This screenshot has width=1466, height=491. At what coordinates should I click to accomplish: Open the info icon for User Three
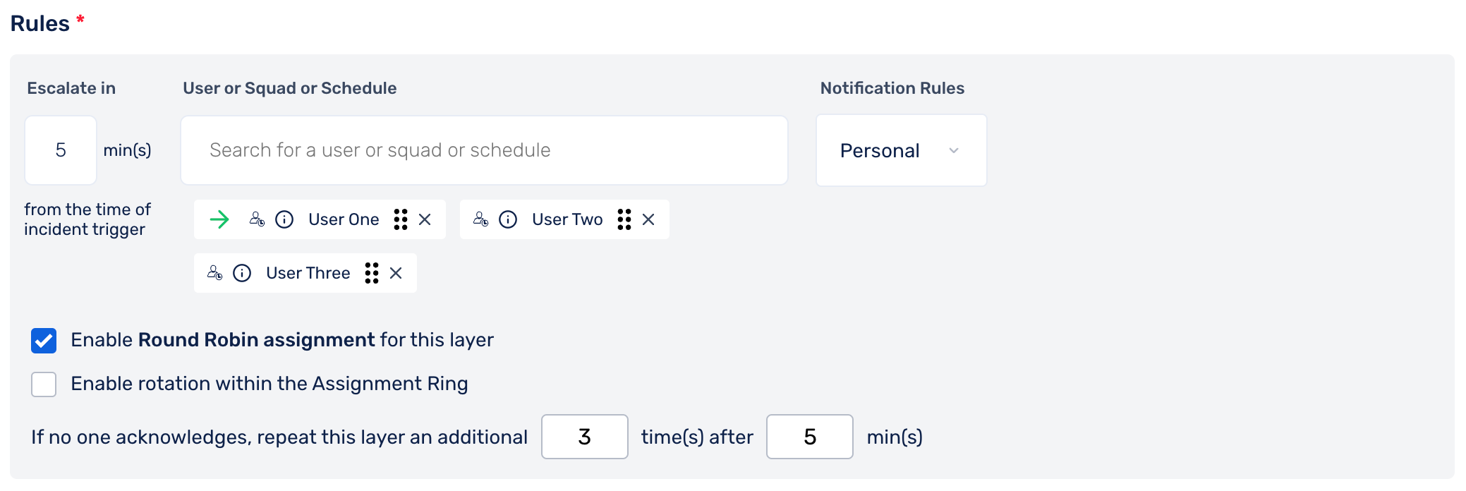[242, 273]
